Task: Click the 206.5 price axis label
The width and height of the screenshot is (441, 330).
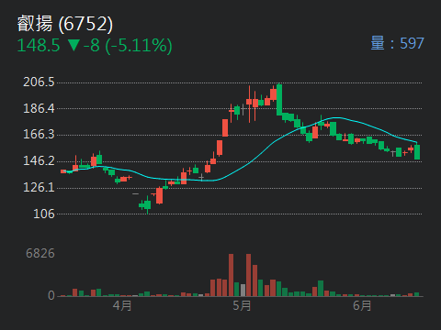Action: [39, 82]
